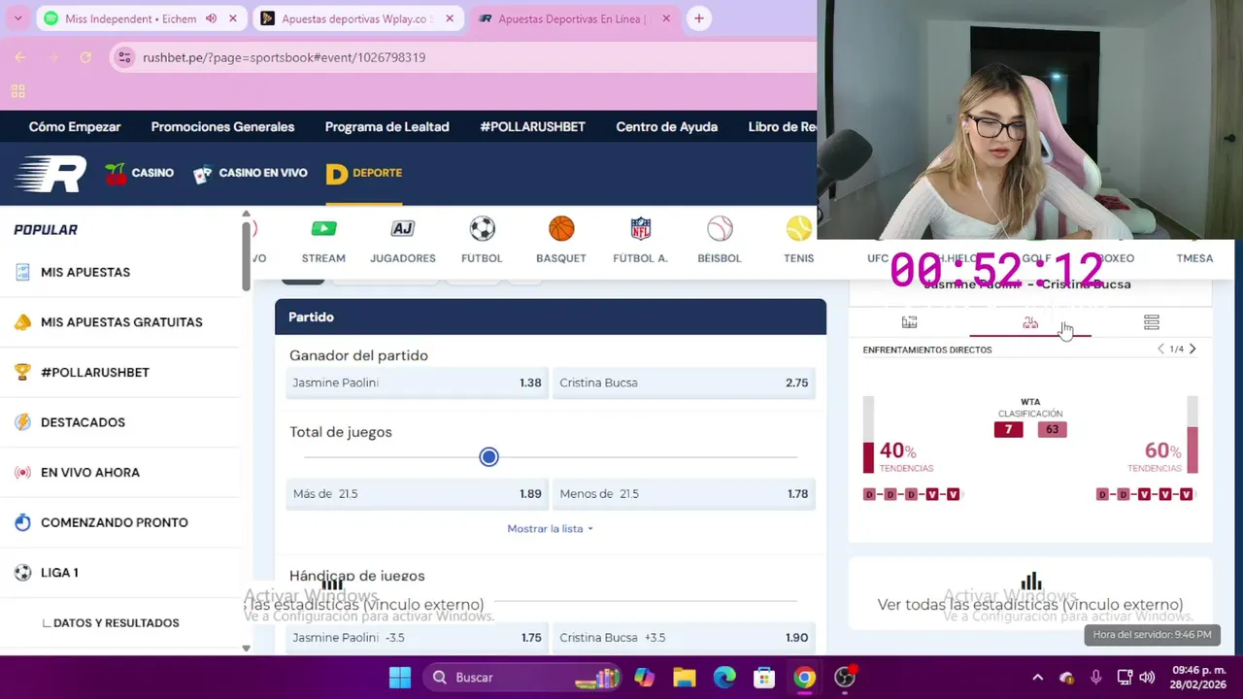The height and width of the screenshot is (699, 1243).
Task: Close the Wplay.co browser tab
Action: coord(450,18)
